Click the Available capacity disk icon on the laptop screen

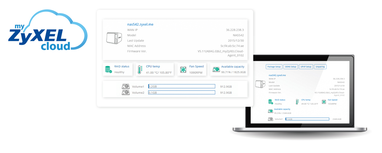pyautogui.click(x=270, y=111)
